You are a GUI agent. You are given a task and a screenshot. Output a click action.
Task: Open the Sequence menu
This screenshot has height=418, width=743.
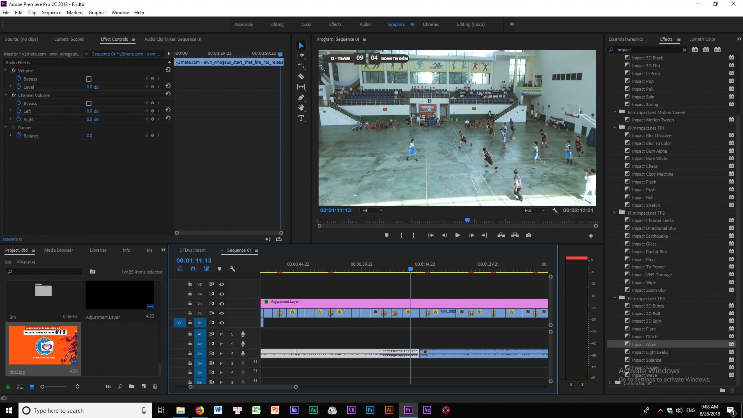52,13
